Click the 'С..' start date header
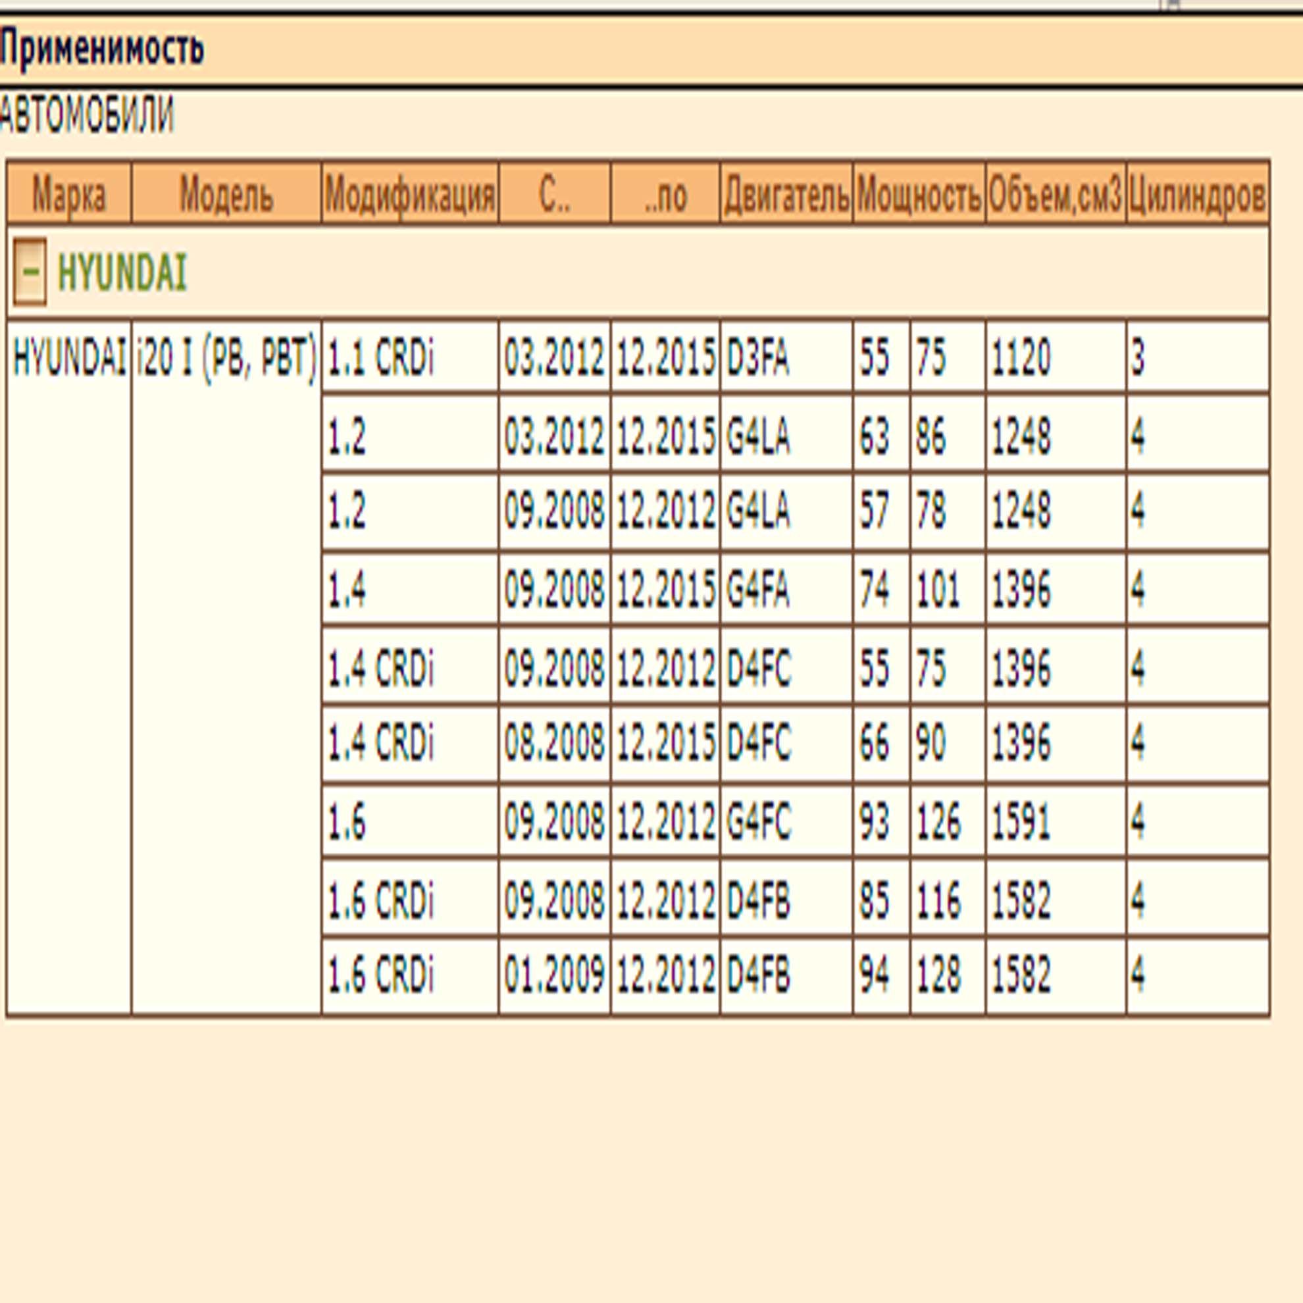1303x1303 pixels. click(x=554, y=195)
